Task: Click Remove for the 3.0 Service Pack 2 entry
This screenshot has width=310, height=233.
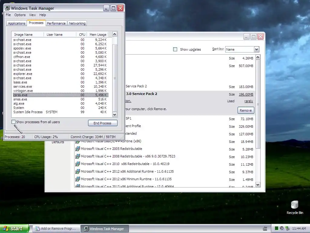Action: coord(246,110)
